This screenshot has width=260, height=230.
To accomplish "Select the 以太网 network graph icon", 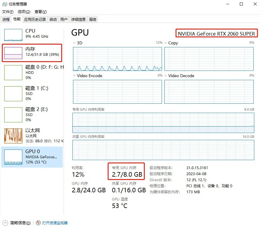I will (x=13, y=136).
